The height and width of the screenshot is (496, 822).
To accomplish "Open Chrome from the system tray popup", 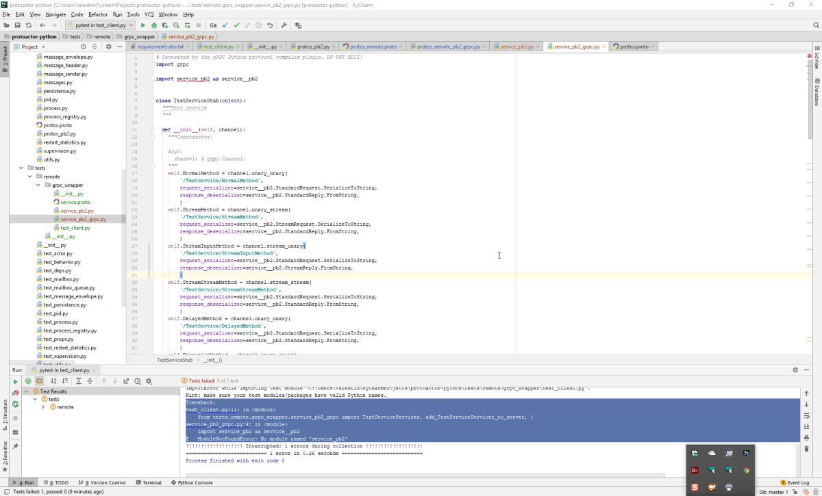I will tap(746, 471).
